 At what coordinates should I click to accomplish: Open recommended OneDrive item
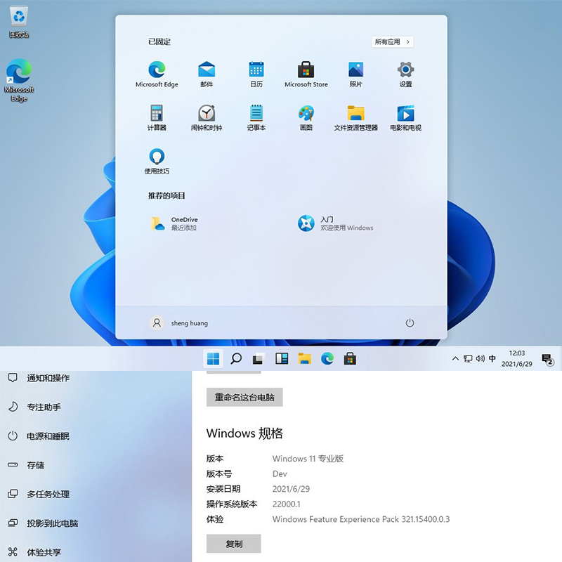(x=174, y=223)
